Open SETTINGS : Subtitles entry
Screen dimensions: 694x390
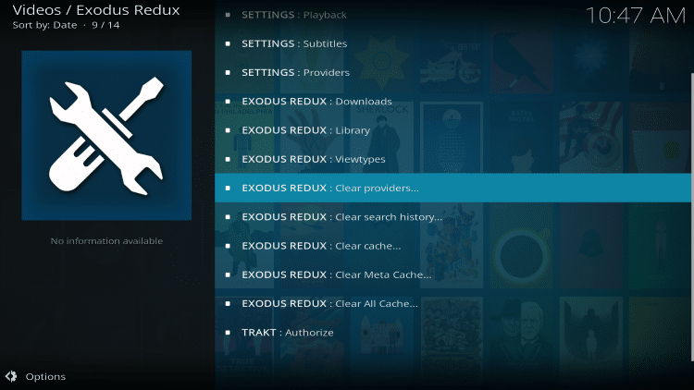(452, 43)
